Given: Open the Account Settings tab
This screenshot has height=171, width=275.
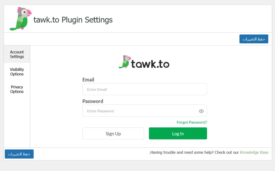Looking at the screenshot, I should coord(17,54).
